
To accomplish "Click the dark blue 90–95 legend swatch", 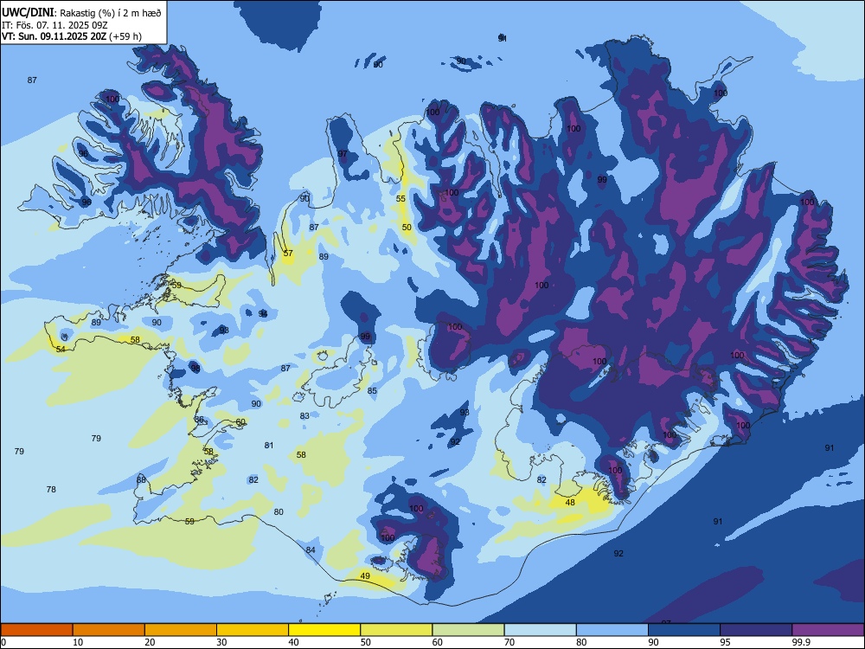I will click(x=684, y=630).
